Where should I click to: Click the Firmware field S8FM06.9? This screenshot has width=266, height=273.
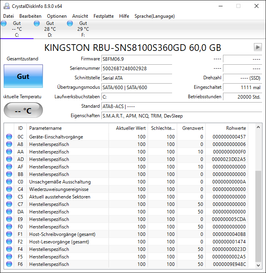coord(137,59)
